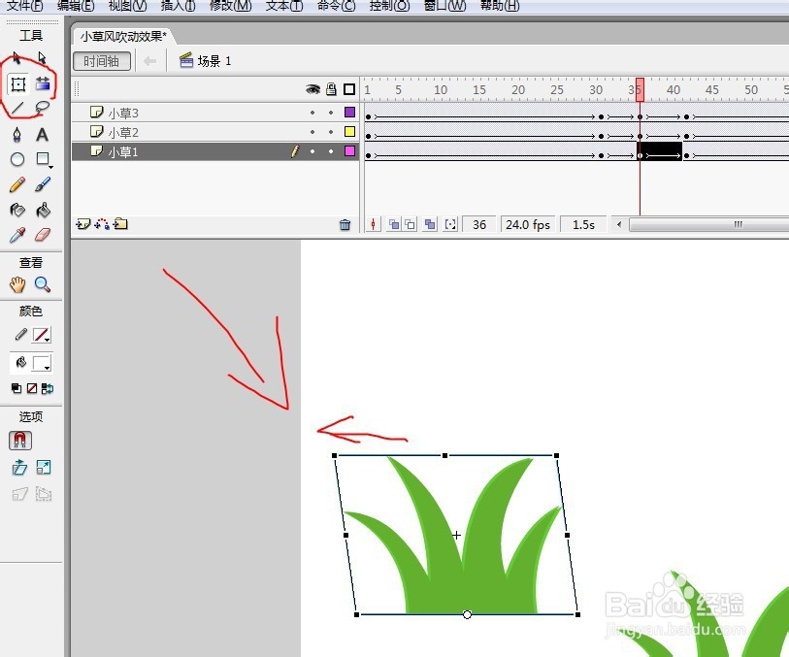Hide the 小草3 layer

coord(312,113)
